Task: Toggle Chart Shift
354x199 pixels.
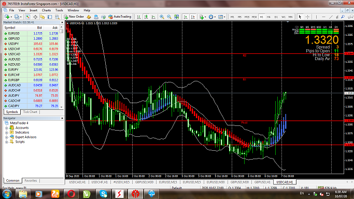Action: (x=193, y=17)
